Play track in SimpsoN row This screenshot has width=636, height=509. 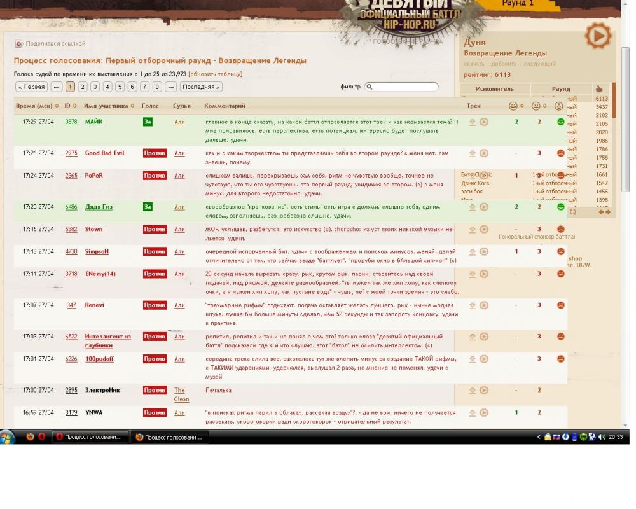pos(484,251)
